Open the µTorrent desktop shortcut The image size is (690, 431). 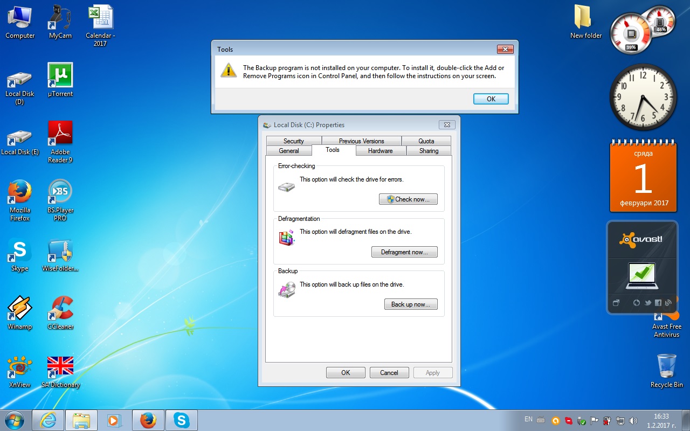(x=60, y=80)
